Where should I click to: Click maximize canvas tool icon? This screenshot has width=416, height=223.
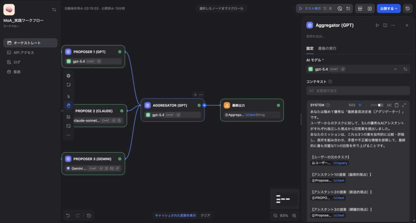tap(68, 126)
